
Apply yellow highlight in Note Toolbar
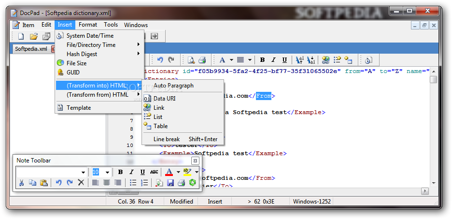(187, 172)
